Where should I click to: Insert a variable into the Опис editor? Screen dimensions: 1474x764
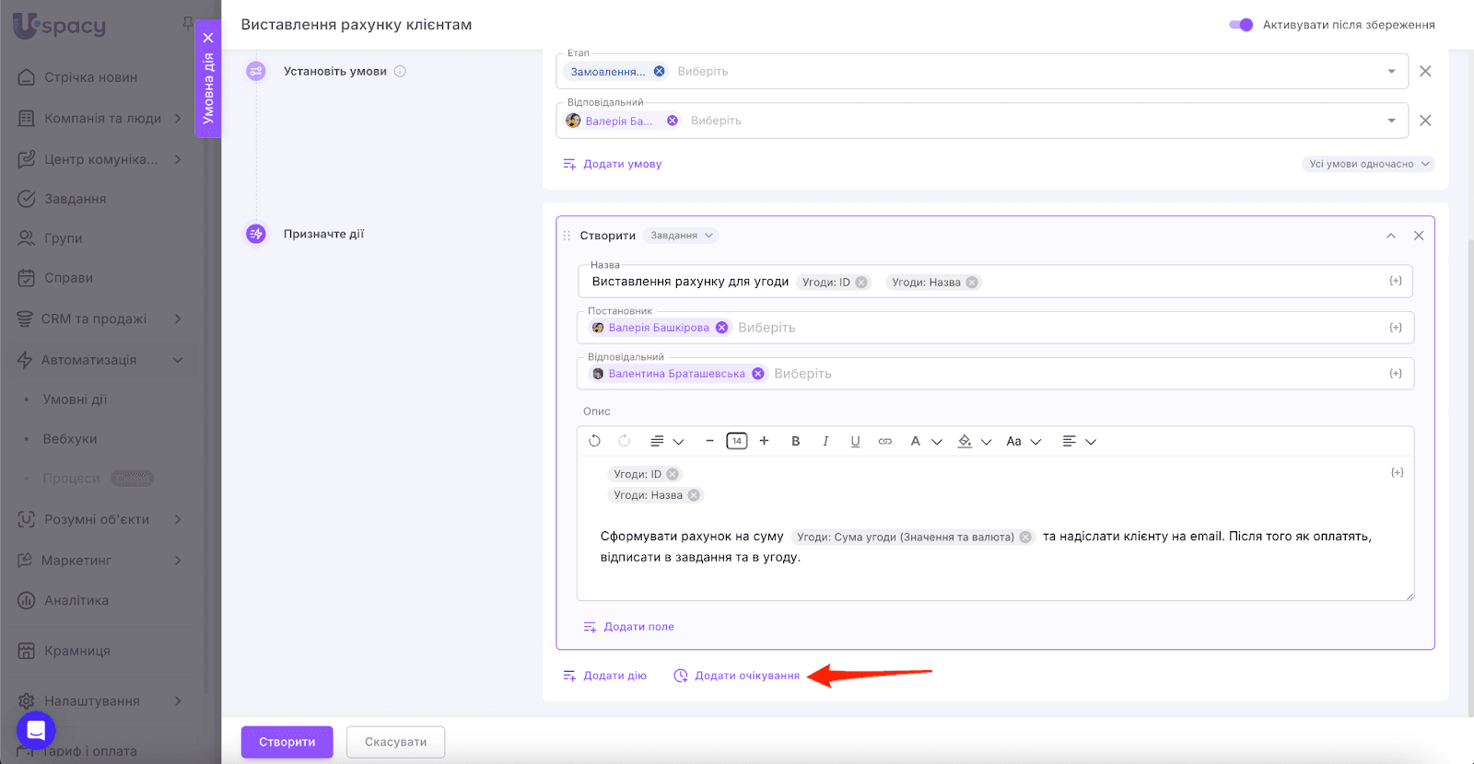point(1398,472)
